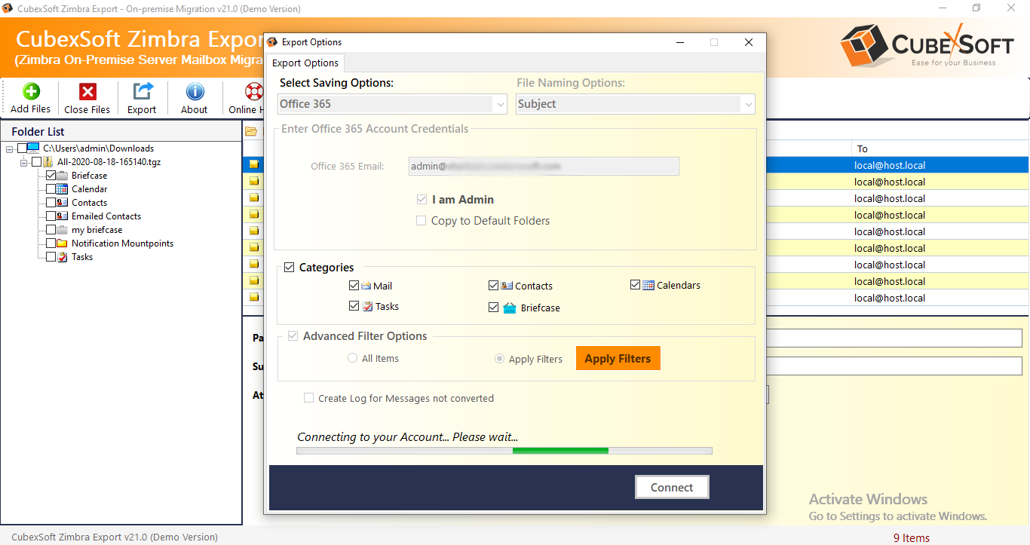The width and height of the screenshot is (1030, 545).
Task: Switch to the Export Options tab
Action: click(x=306, y=63)
